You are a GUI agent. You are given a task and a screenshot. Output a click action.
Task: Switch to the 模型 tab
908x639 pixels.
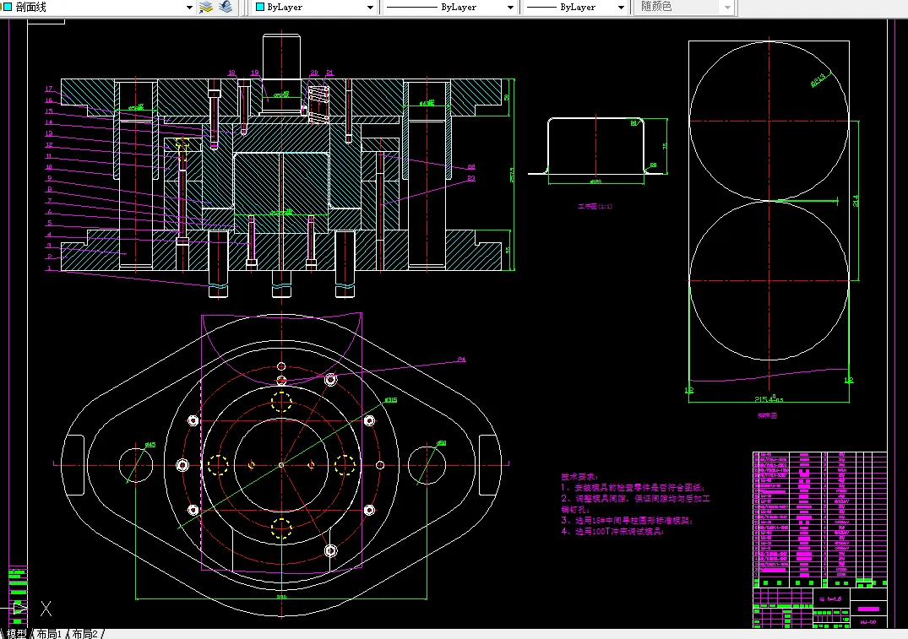(x=16, y=634)
